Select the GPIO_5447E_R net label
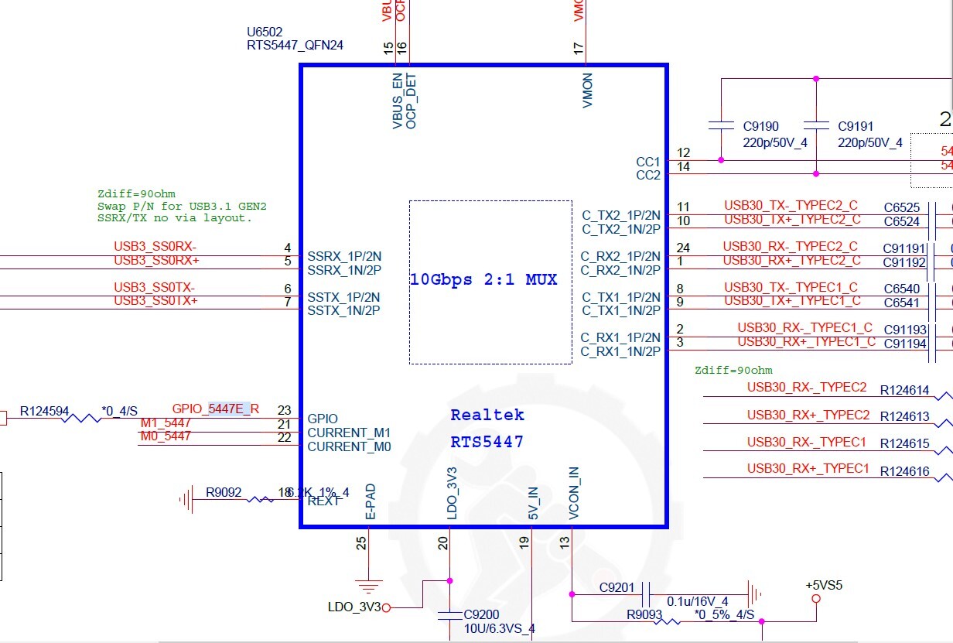The height and width of the screenshot is (643, 953). [216, 409]
